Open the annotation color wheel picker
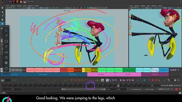182x102 pixels. tap(6, 58)
